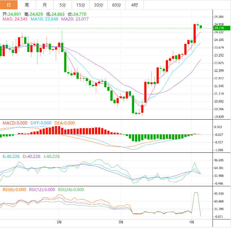Click the green current price tag 24.770

pyautogui.click(x=221, y=28)
